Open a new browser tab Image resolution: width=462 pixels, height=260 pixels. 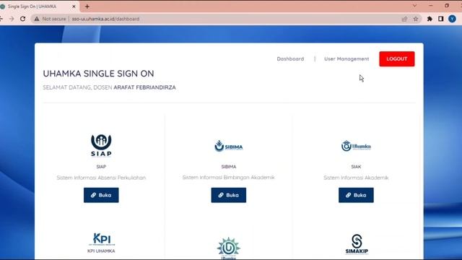[x=87, y=6]
